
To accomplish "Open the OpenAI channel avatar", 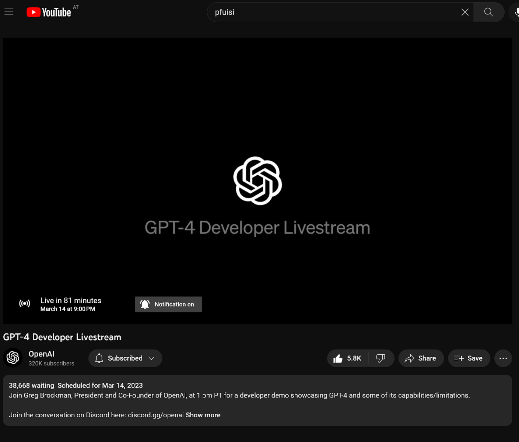I will click(13, 358).
